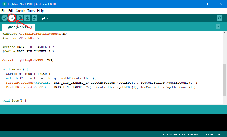Close the Arduino window

point(220,4)
